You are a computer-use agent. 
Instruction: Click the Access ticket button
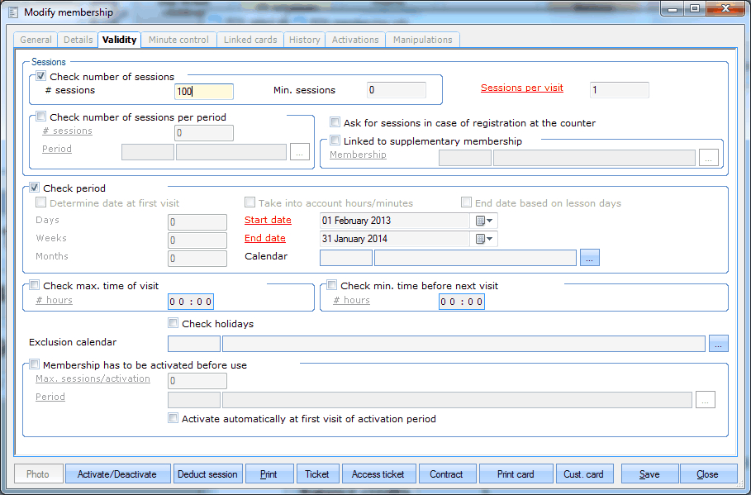tap(378, 474)
